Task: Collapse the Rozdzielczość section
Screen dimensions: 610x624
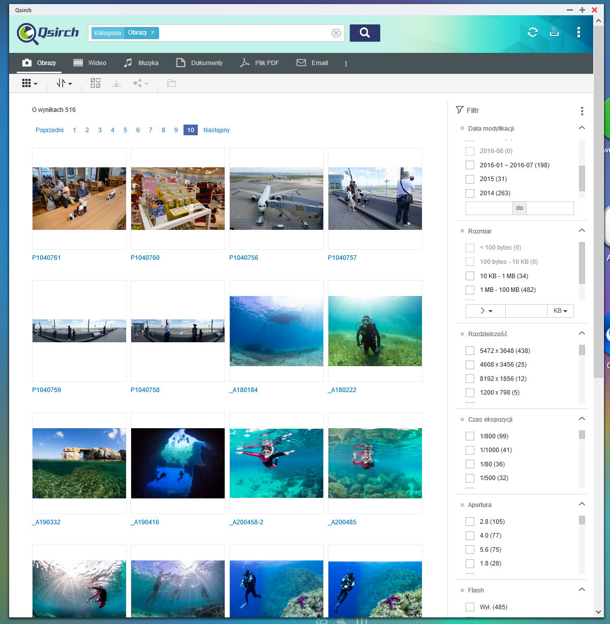Action: (582, 334)
